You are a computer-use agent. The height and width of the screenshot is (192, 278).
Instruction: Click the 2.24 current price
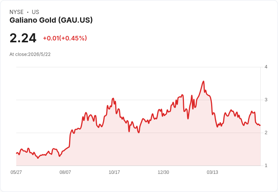click(23, 38)
